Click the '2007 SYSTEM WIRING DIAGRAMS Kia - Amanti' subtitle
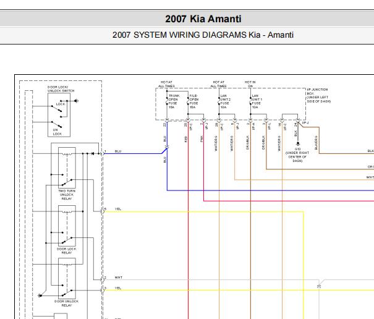This screenshot has height=319, width=374. click(203, 35)
